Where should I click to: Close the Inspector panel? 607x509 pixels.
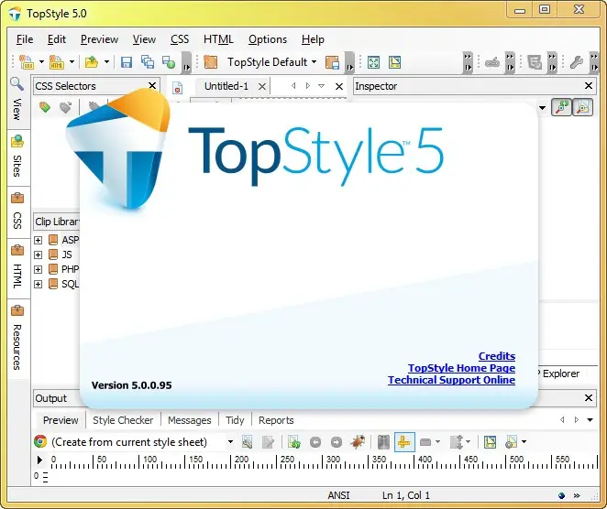pyautogui.click(x=589, y=86)
